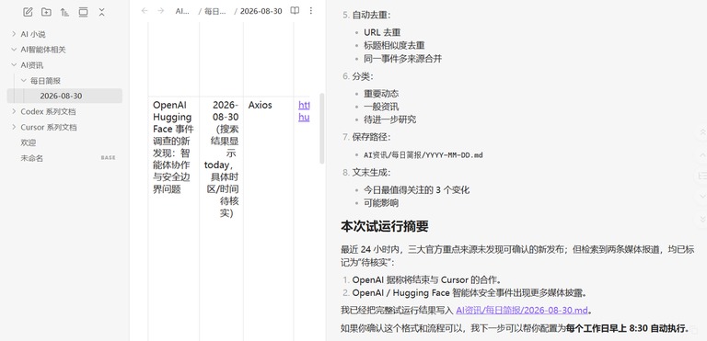Click the 每日... breadcrumb segment
The width and height of the screenshot is (707, 341).
pyautogui.click(x=215, y=11)
